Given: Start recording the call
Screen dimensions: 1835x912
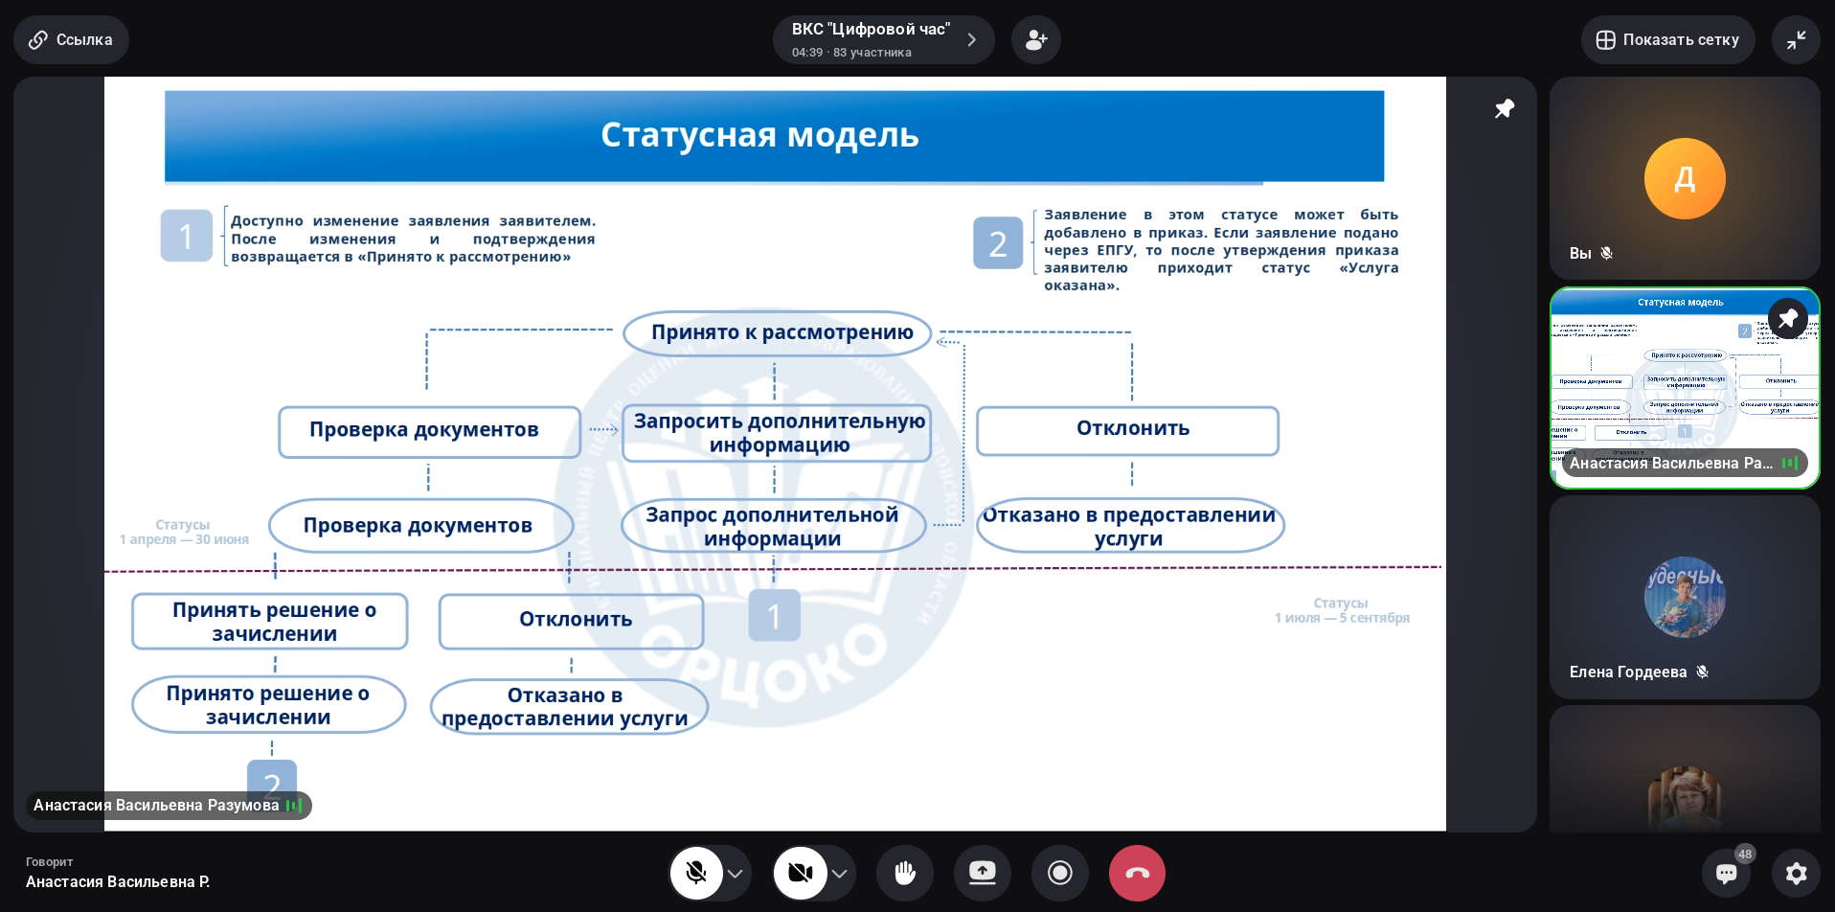Looking at the screenshot, I should [x=1059, y=873].
